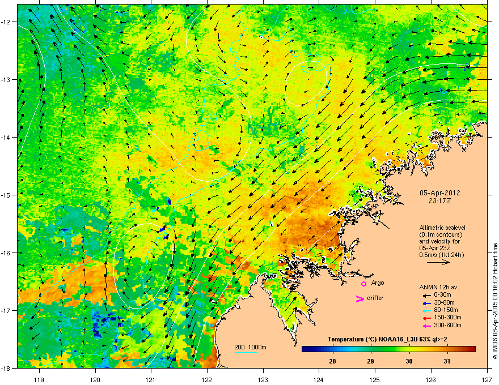Screen dimensions: 499x385
Task: Click the cyan 200 1000m depth contour line sample
Action: point(246,353)
